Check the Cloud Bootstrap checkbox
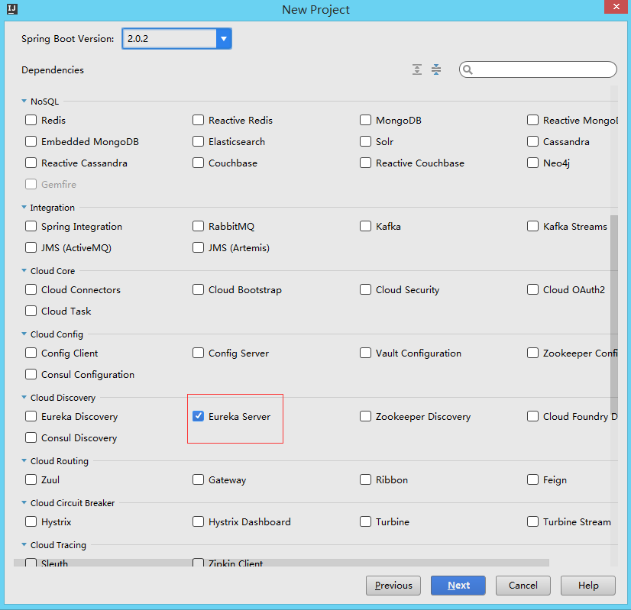Image resolution: width=631 pixels, height=610 pixels. click(198, 289)
